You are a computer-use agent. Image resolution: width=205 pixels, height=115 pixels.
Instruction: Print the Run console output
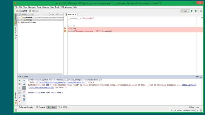click(24, 96)
